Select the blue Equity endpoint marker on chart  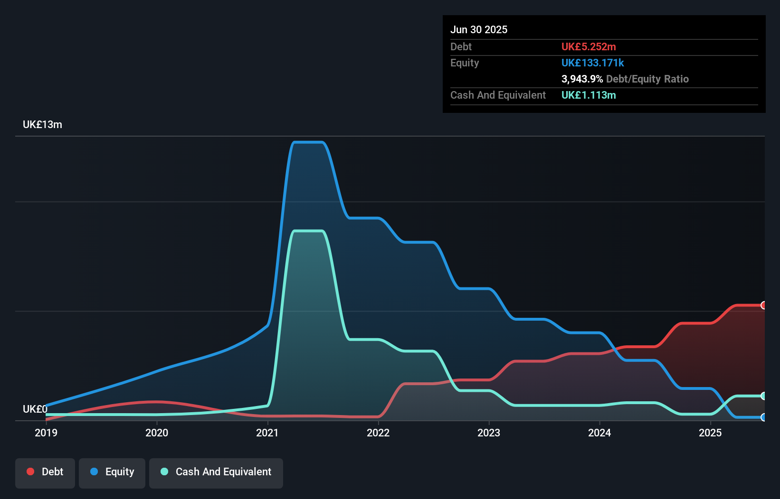point(763,417)
